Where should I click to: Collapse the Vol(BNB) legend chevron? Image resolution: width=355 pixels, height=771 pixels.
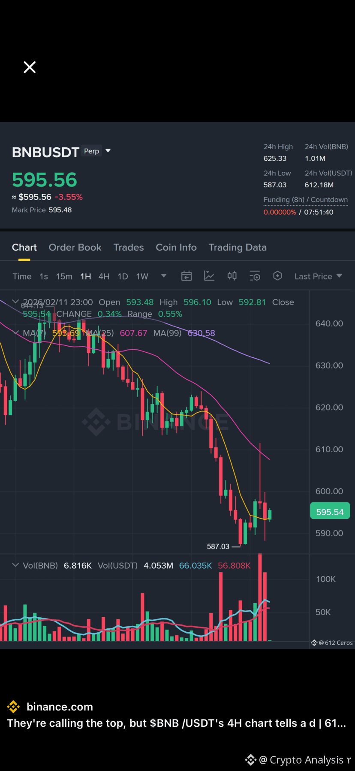tap(15, 565)
